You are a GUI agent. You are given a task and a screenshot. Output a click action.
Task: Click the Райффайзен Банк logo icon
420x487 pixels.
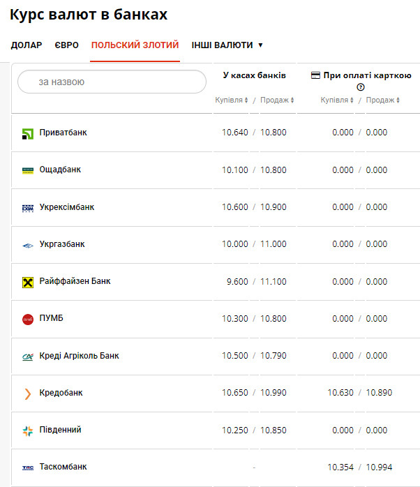(x=28, y=282)
